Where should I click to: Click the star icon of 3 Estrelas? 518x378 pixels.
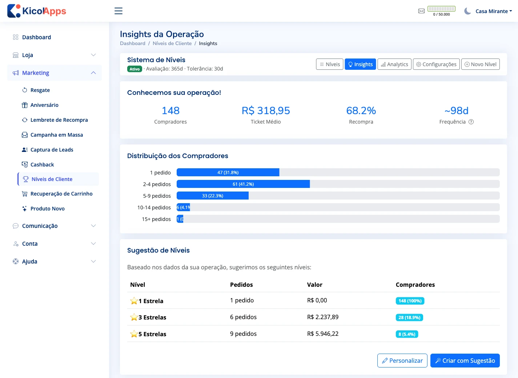coord(134,317)
